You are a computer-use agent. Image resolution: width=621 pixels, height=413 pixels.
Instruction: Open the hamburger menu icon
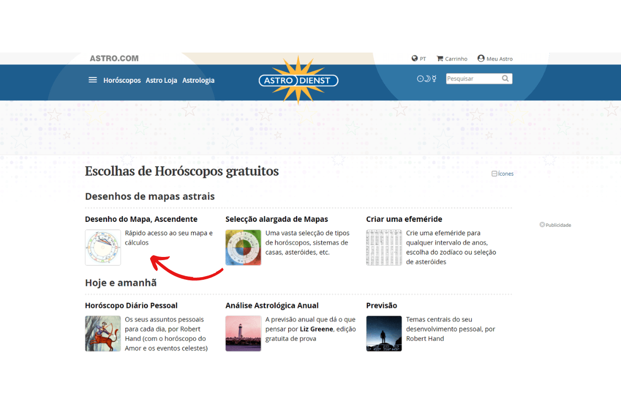(93, 80)
